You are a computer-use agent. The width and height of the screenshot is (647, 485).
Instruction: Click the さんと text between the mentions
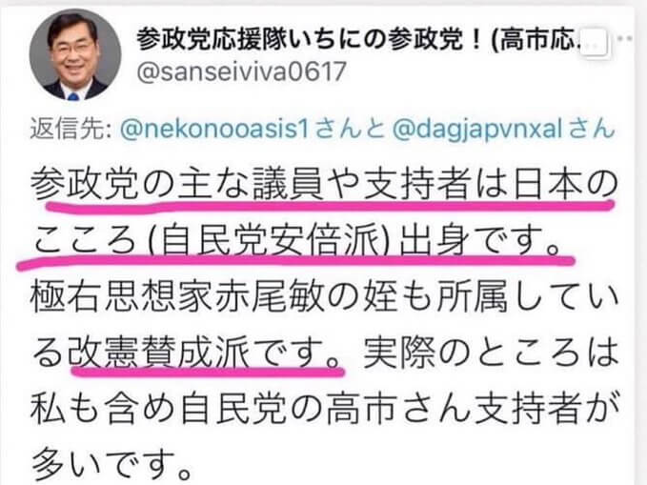coord(352,130)
